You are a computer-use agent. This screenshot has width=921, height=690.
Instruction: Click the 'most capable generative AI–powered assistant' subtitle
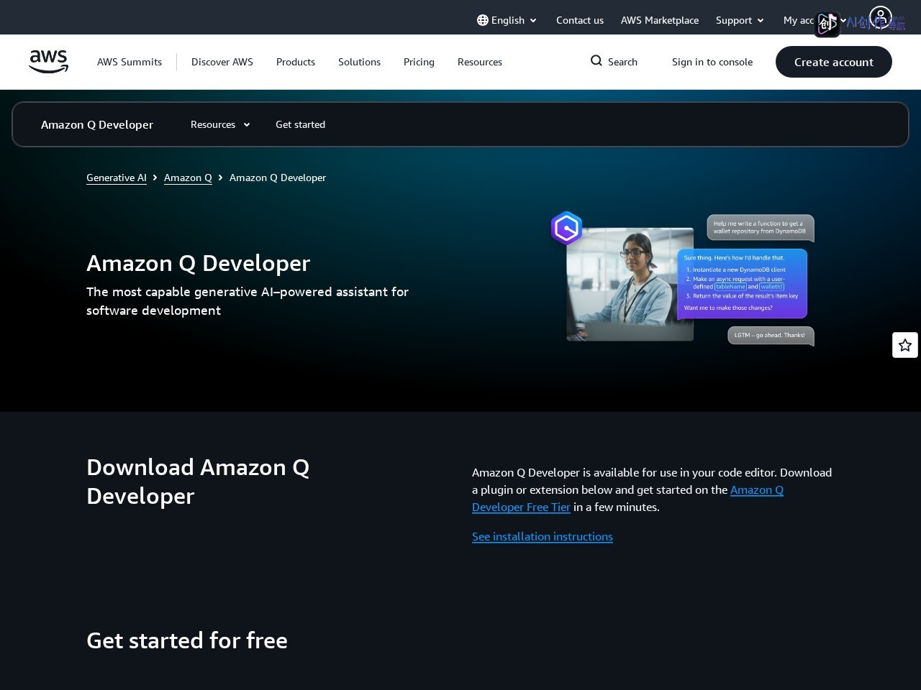pyautogui.click(x=248, y=301)
